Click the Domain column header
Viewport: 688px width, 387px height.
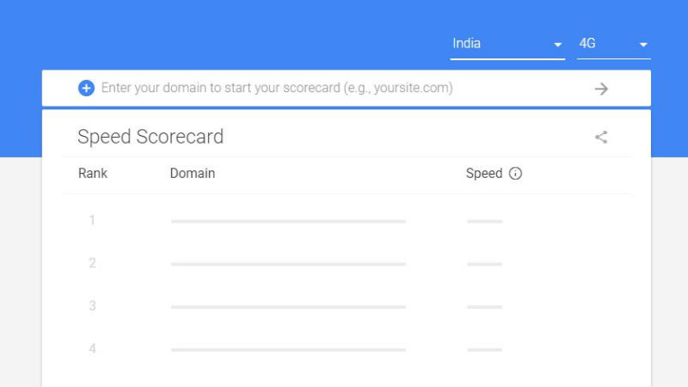click(x=192, y=174)
